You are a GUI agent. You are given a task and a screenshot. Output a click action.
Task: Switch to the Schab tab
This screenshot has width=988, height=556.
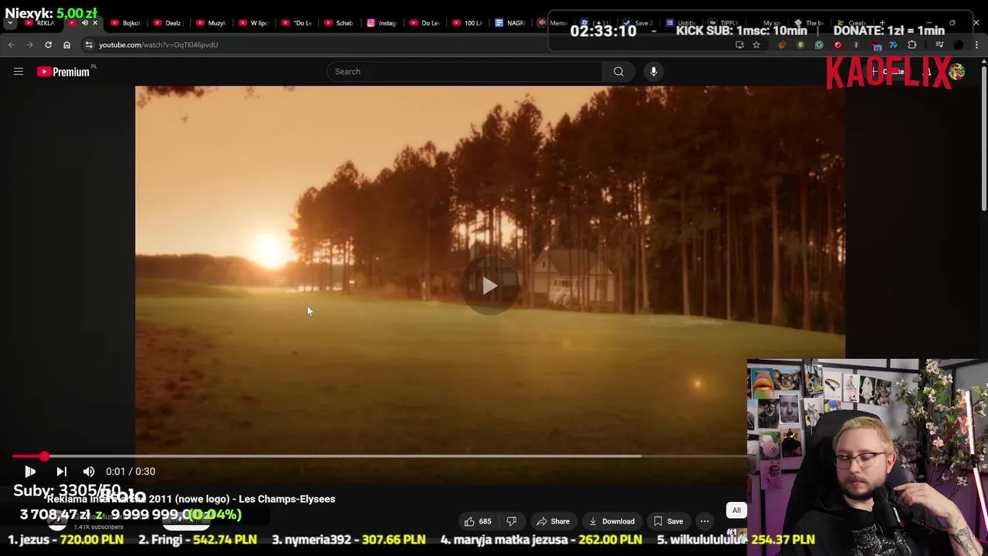click(x=339, y=23)
